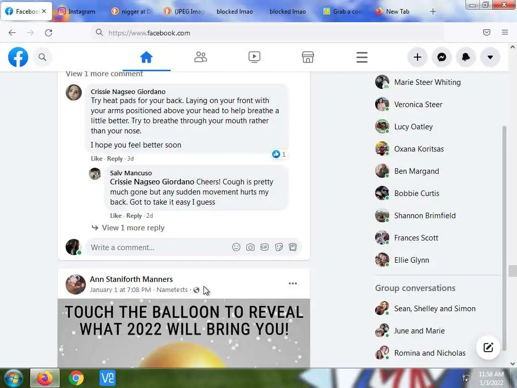Like Crissie Nagseo Giordano's comment
Viewport: 517px width, 388px height.
[x=96, y=159]
